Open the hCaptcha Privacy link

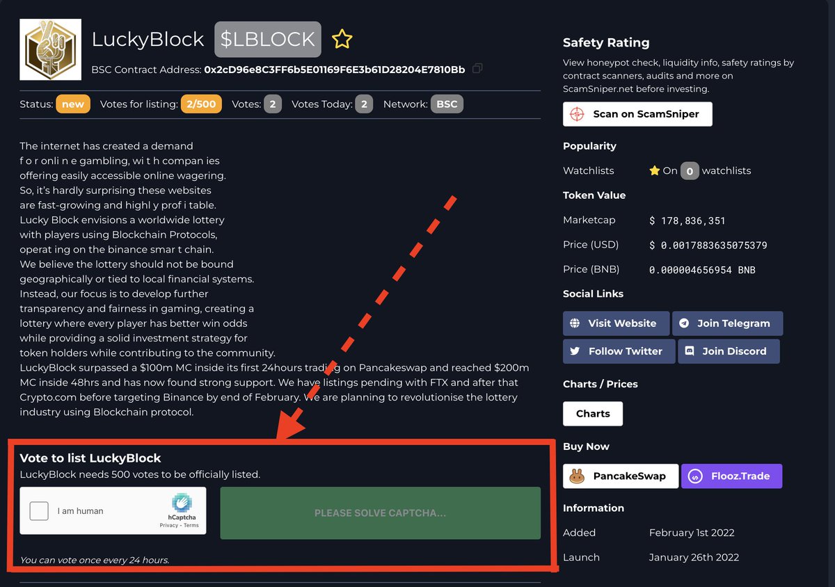click(x=168, y=526)
